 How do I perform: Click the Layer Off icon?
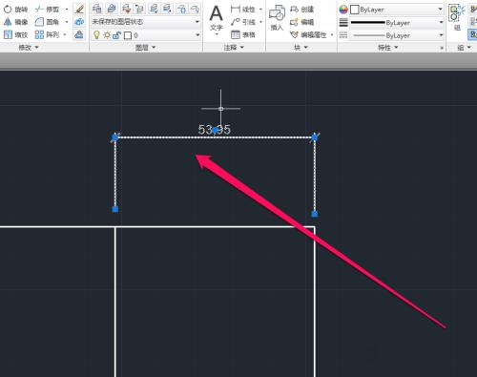196,9
